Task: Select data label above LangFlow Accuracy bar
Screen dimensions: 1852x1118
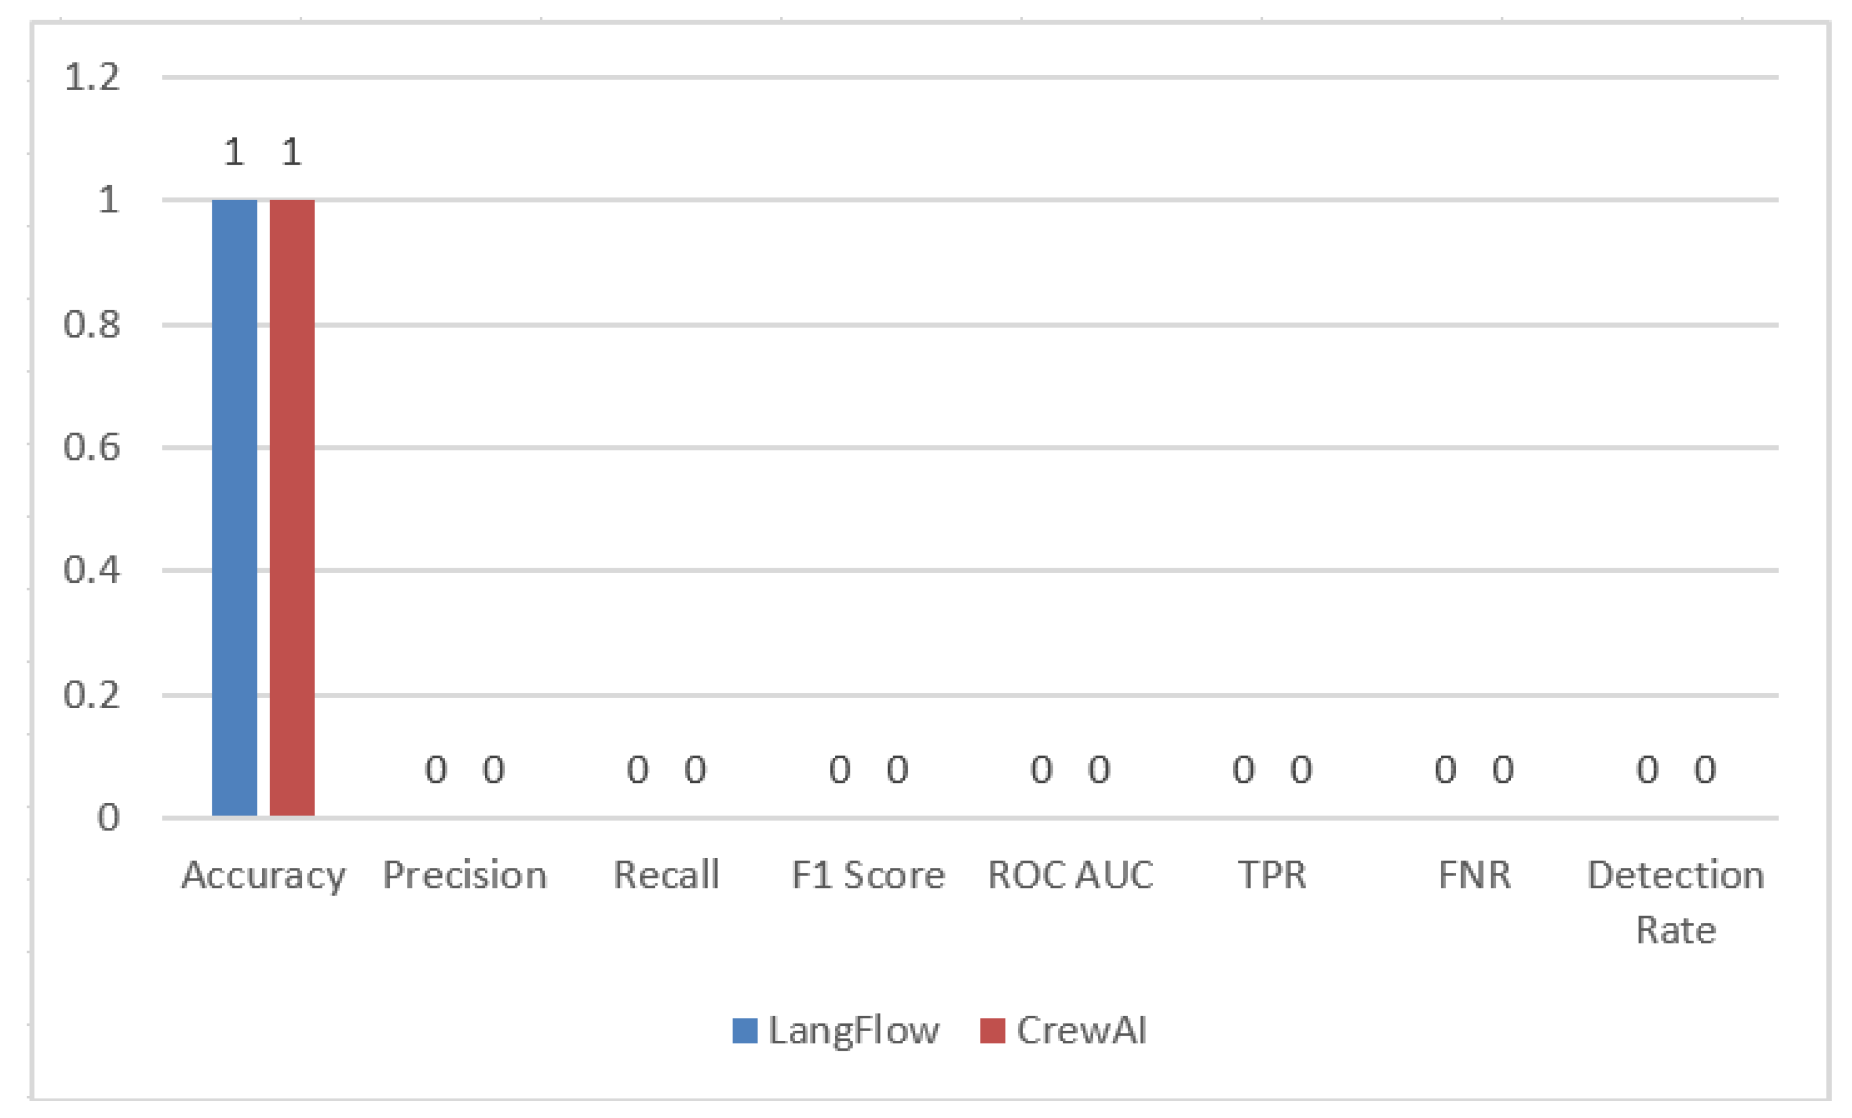Action: pyautogui.click(x=234, y=153)
